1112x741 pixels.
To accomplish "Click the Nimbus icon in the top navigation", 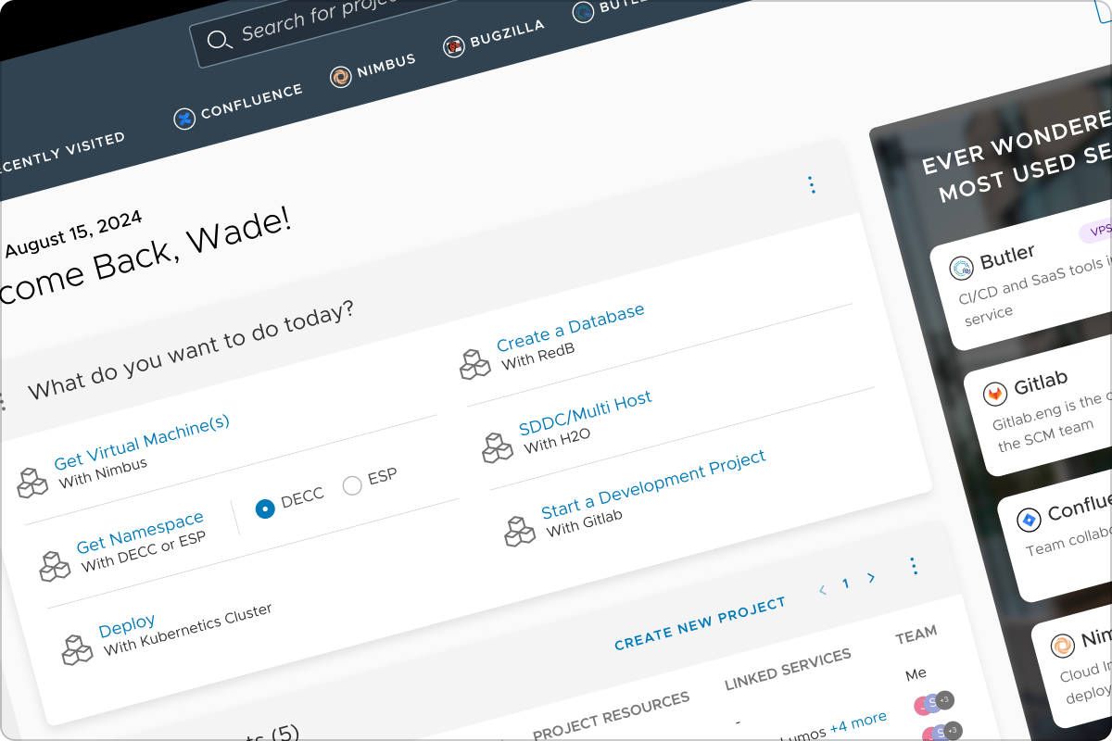I will point(339,77).
